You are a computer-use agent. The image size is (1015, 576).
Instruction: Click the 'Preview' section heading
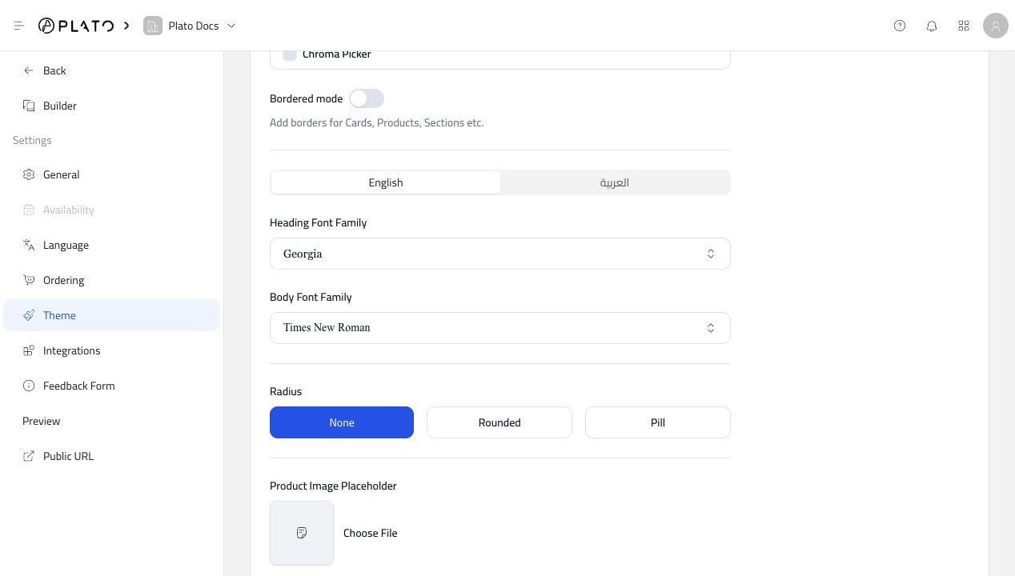click(42, 421)
